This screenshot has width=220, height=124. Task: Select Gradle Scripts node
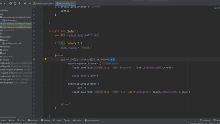pyautogui.click(x=4, y=60)
